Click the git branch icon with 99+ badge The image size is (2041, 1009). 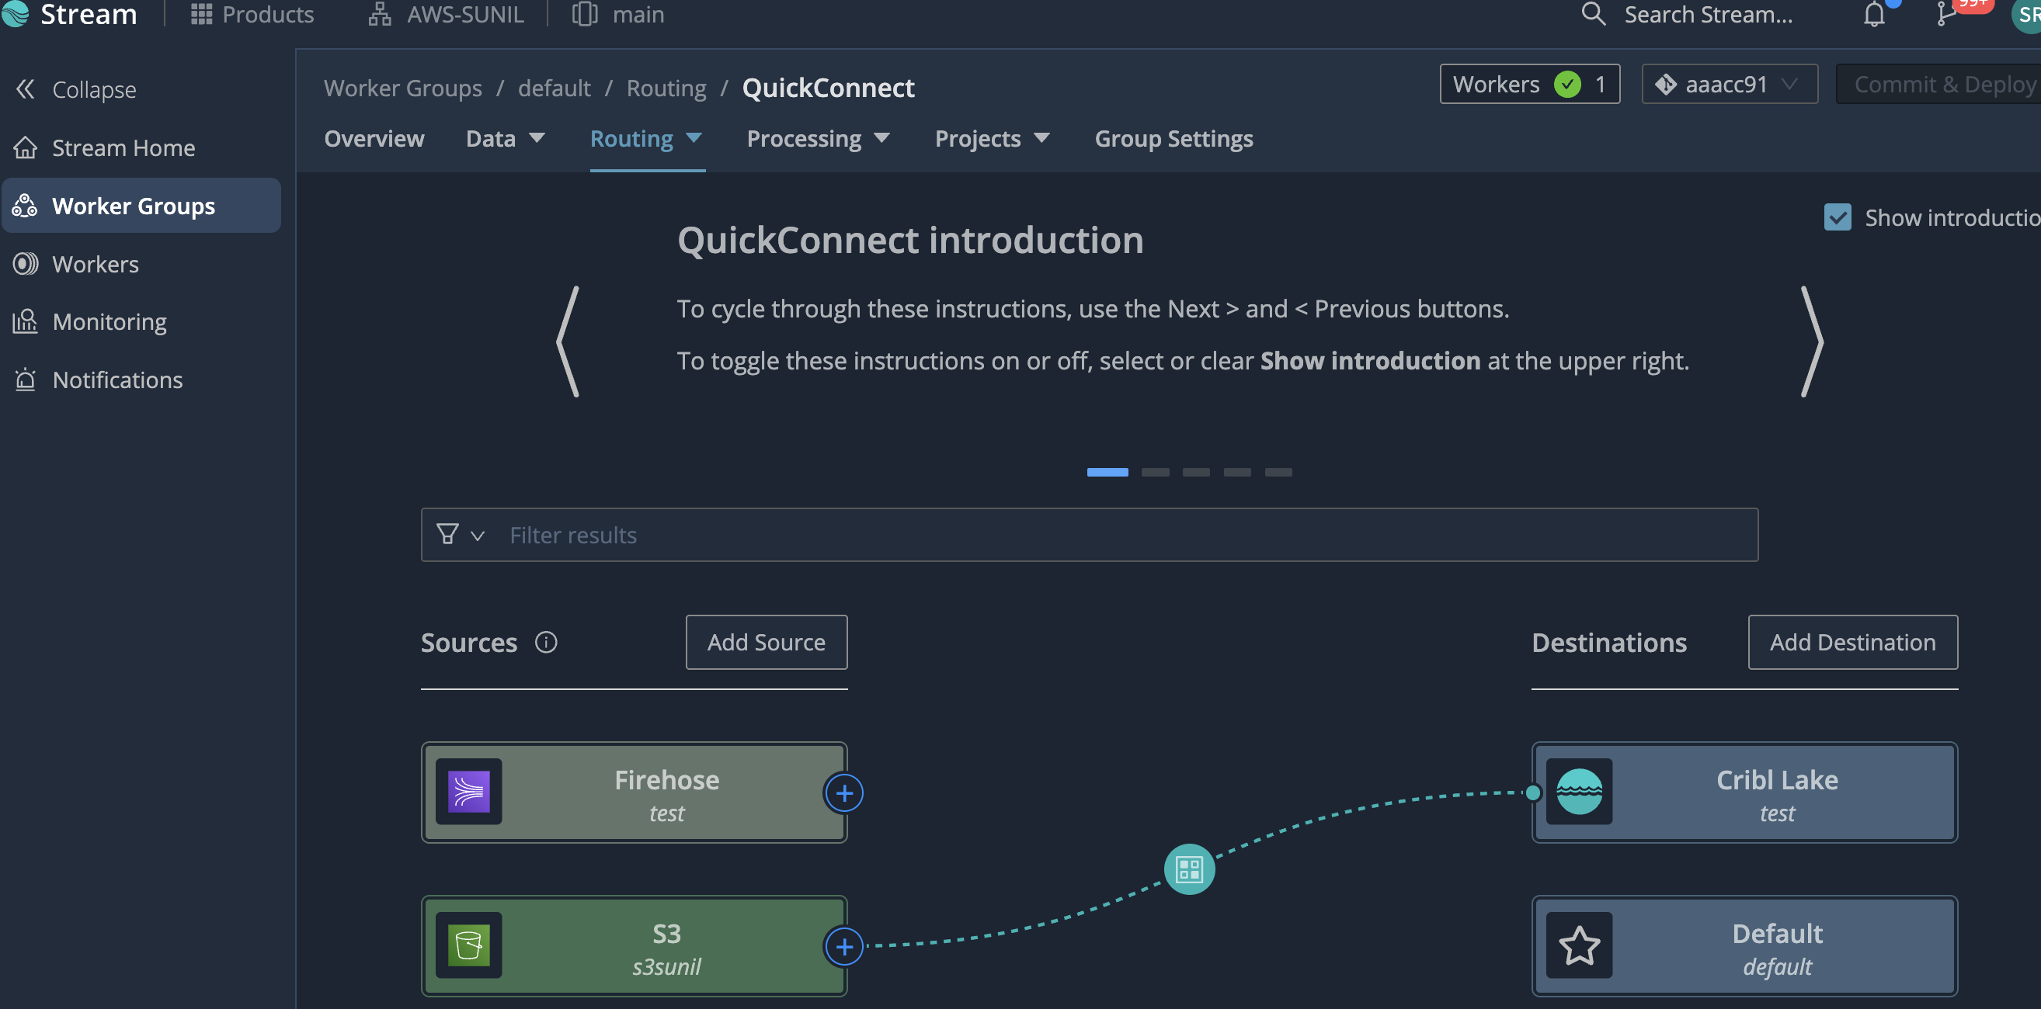point(1946,14)
